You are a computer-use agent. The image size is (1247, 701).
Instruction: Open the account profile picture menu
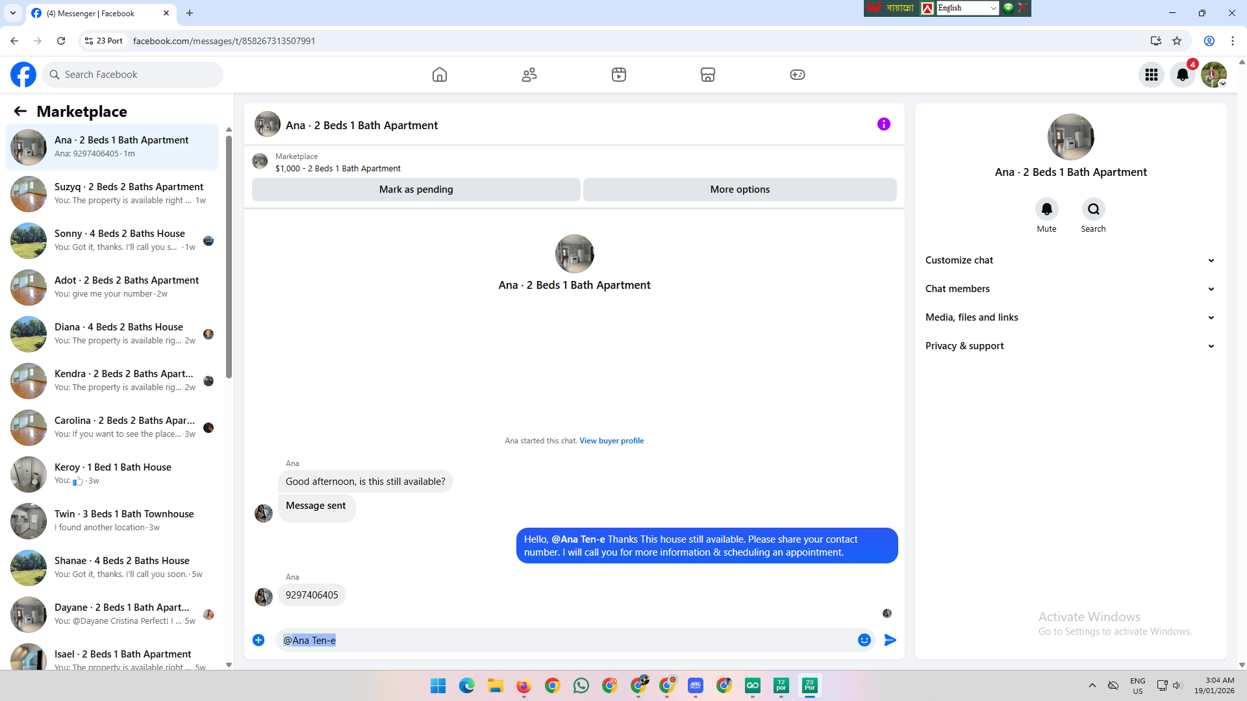pyautogui.click(x=1214, y=75)
